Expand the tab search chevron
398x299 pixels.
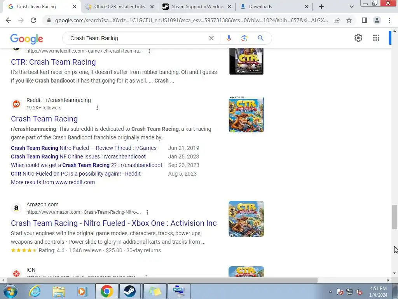(x=351, y=7)
